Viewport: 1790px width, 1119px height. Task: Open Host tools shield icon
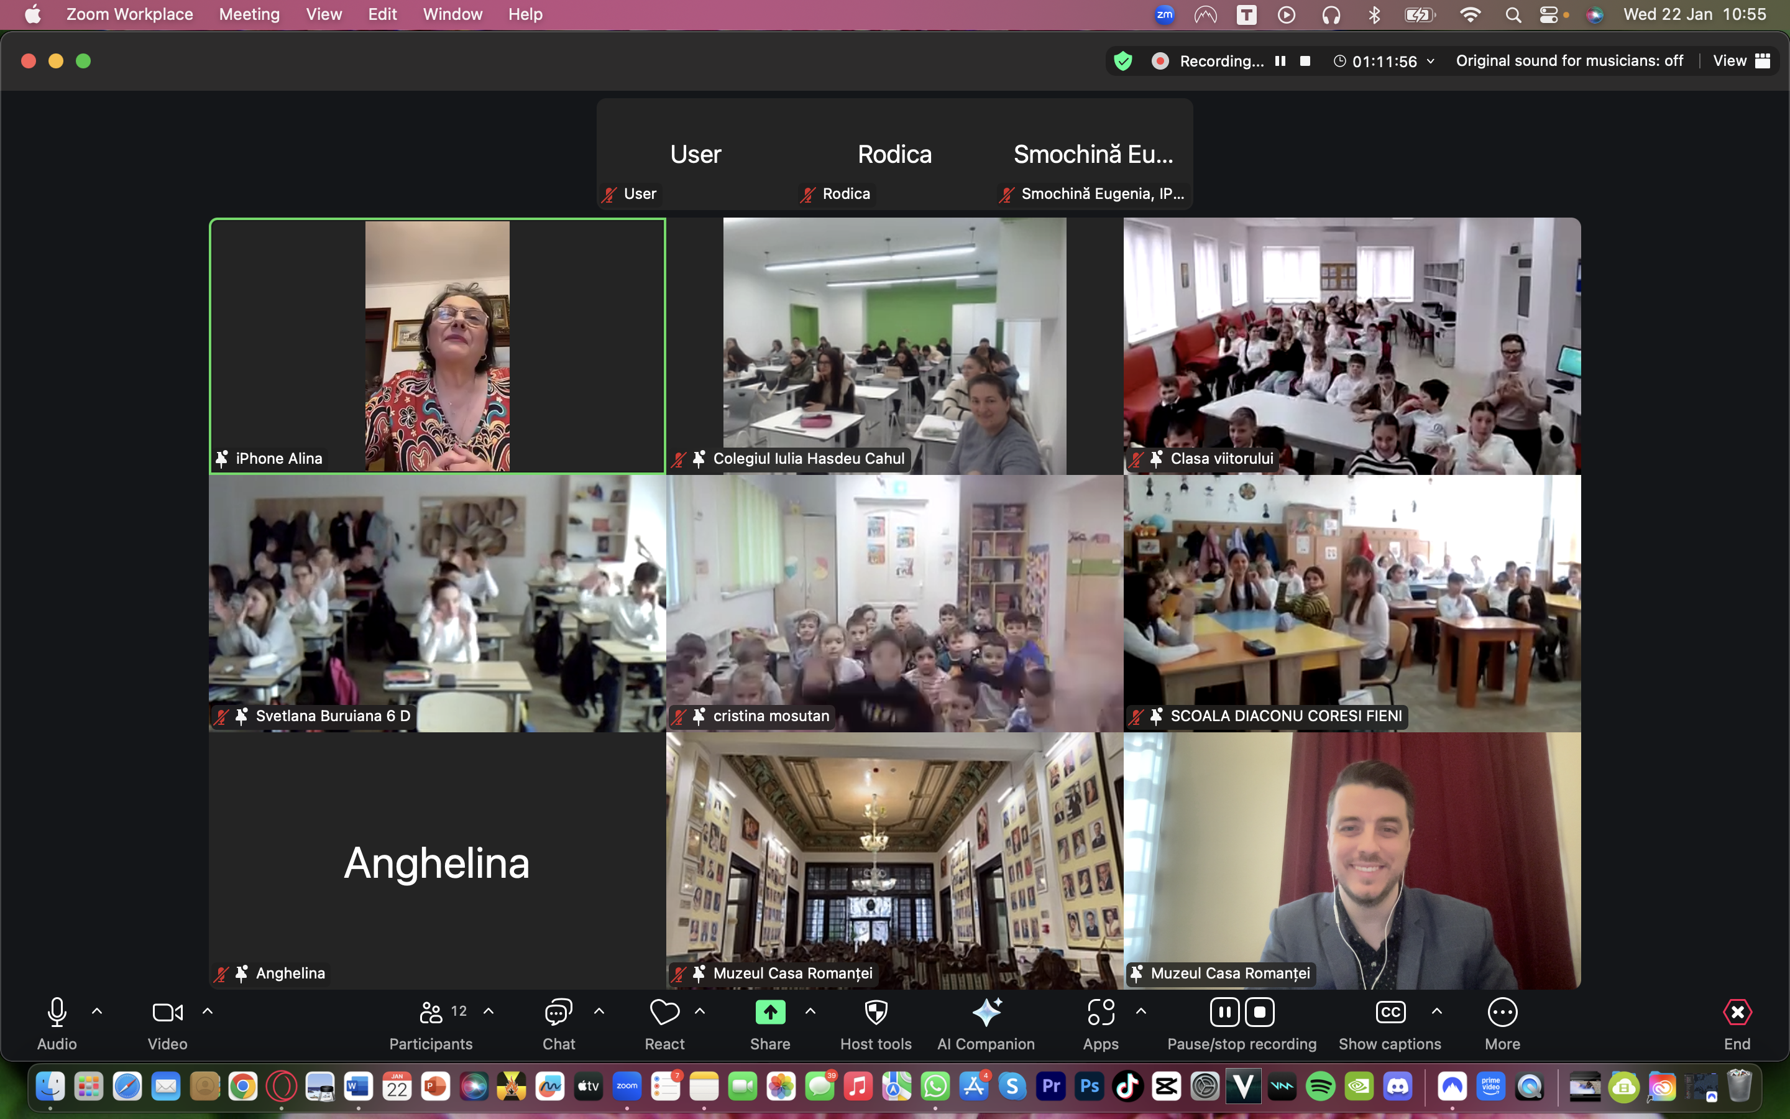[876, 1013]
